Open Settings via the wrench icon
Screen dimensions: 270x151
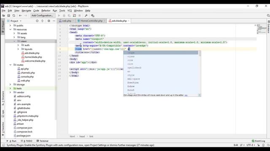(86, 16)
